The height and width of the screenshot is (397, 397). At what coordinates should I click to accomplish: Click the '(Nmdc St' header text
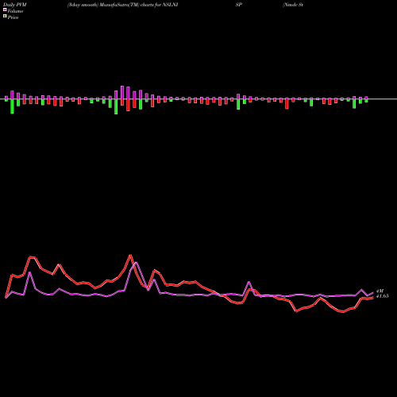pos(293,5)
